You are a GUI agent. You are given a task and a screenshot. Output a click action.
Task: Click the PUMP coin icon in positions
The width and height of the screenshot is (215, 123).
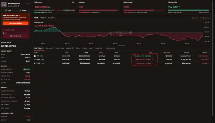tap(35, 63)
